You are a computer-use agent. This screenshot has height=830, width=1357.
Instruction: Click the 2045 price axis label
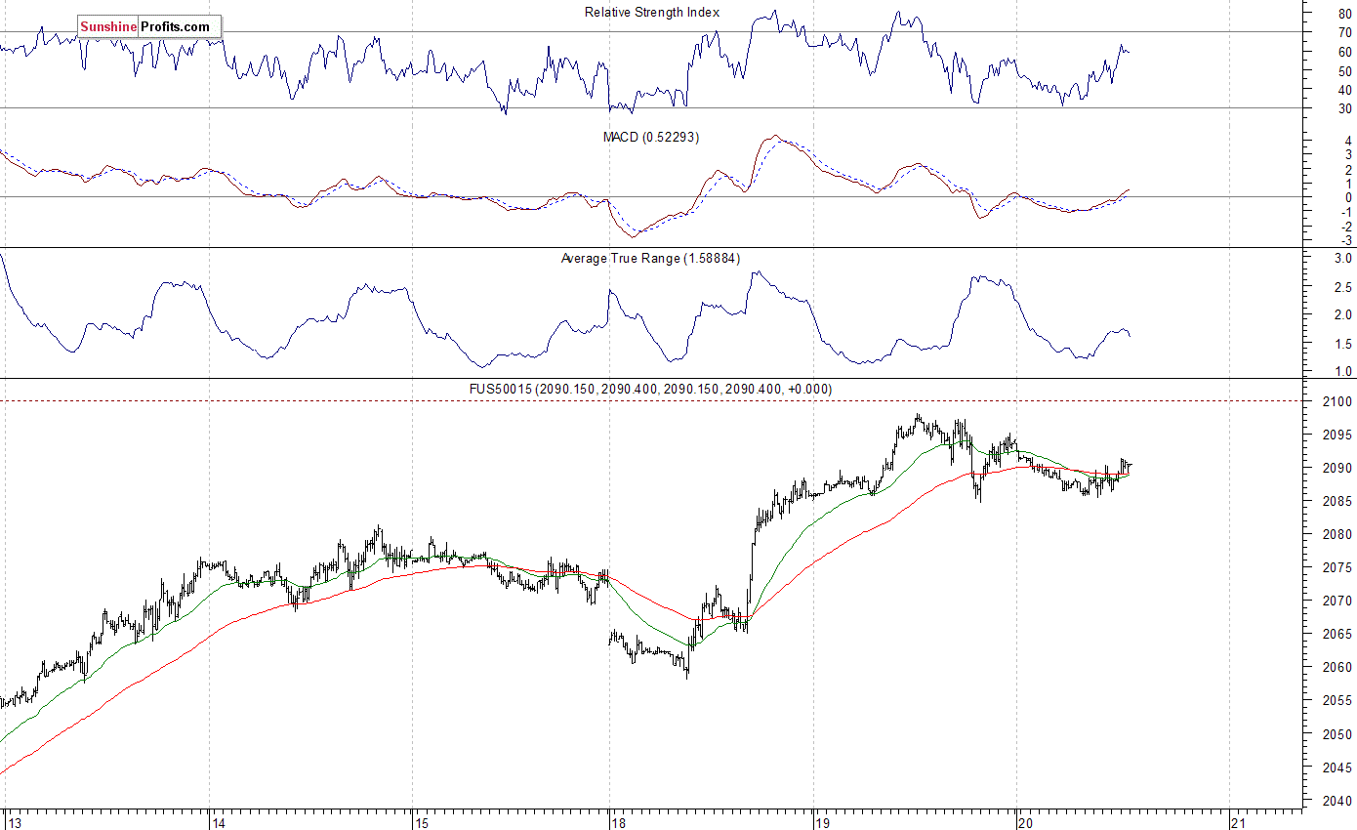[x=1337, y=768]
